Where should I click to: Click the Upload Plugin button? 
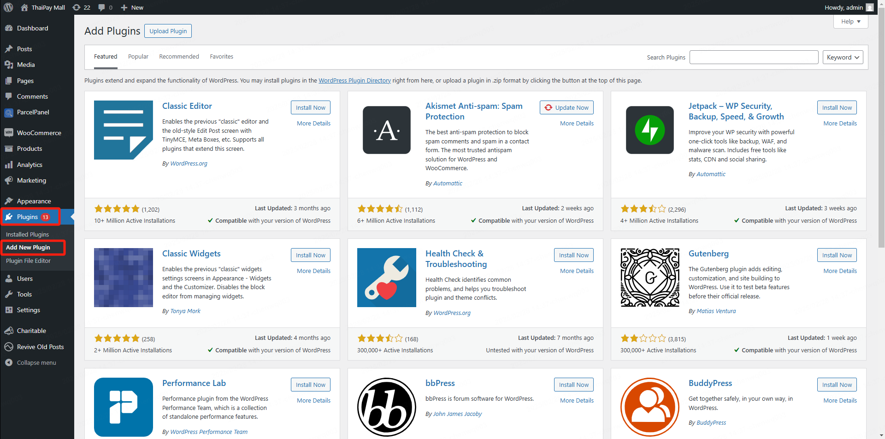click(x=168, y=31)
